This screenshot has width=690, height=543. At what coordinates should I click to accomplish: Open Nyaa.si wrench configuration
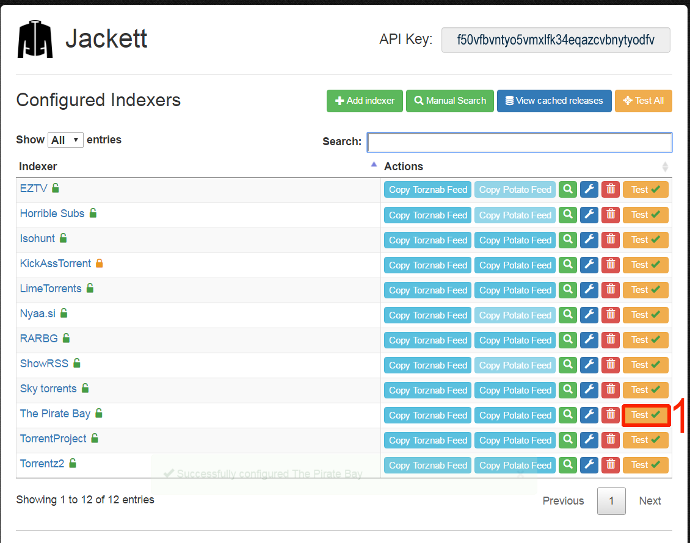click(x=589, y=315)
